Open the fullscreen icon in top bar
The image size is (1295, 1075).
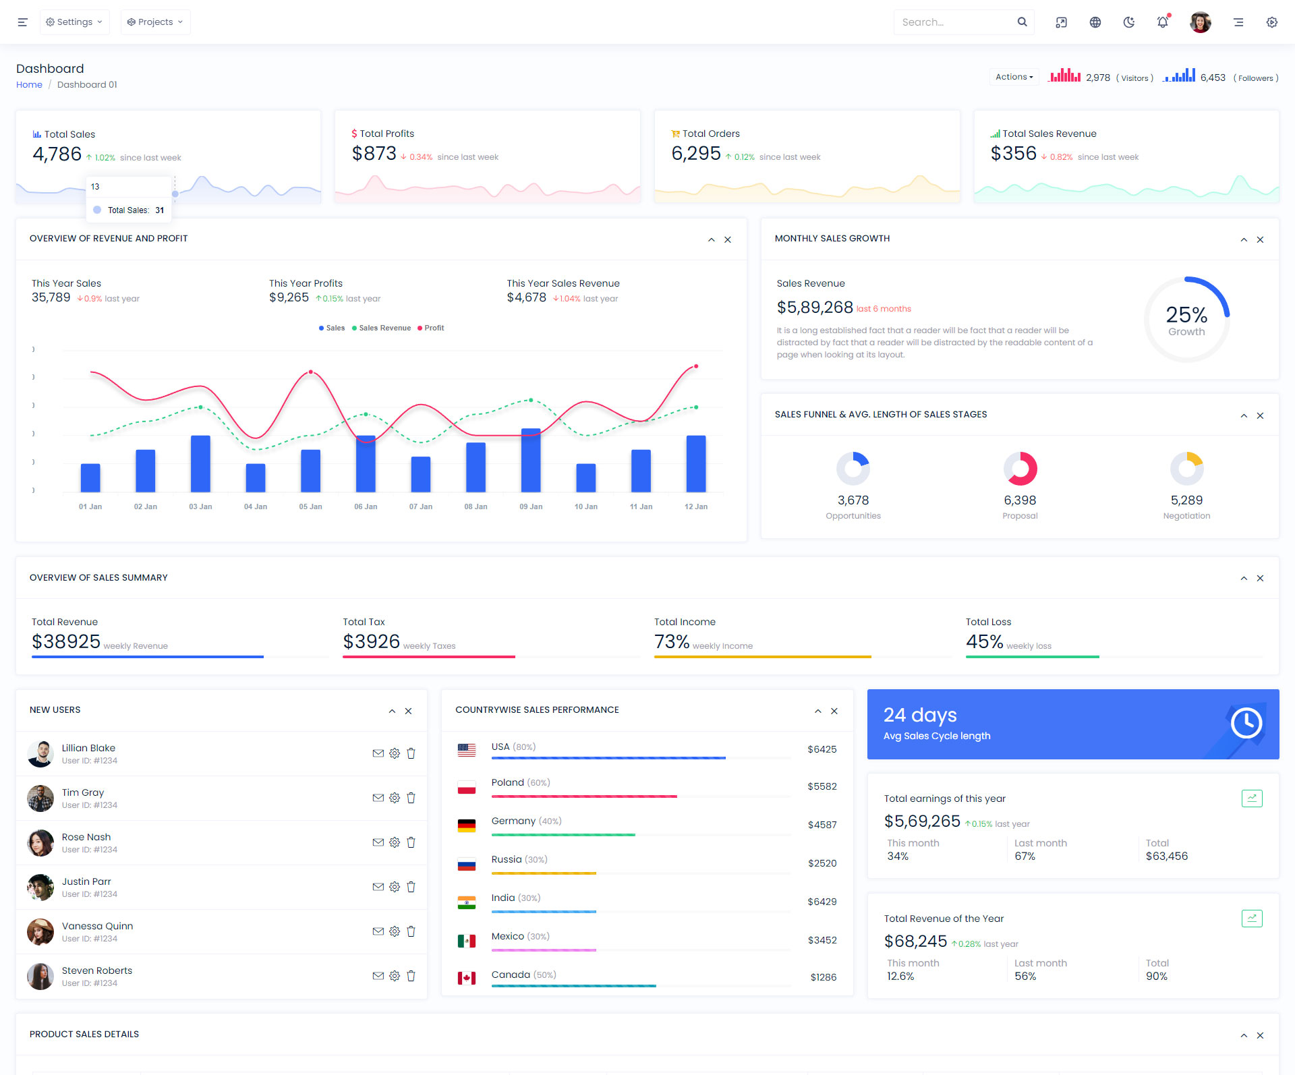(1061, 22)
